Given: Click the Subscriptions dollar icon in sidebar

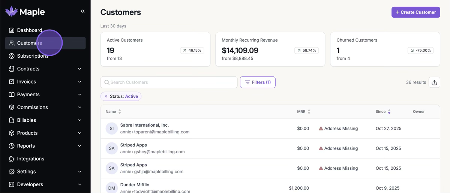Looking at the screenshot, I should pos(12,56).
